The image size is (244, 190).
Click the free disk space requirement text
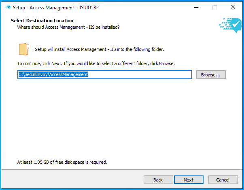[62, 162]
